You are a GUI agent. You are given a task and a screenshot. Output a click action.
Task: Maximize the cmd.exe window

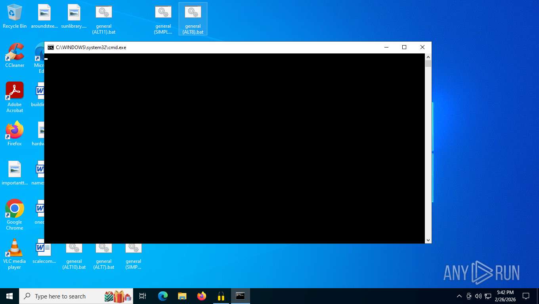(x=404, y=47)
